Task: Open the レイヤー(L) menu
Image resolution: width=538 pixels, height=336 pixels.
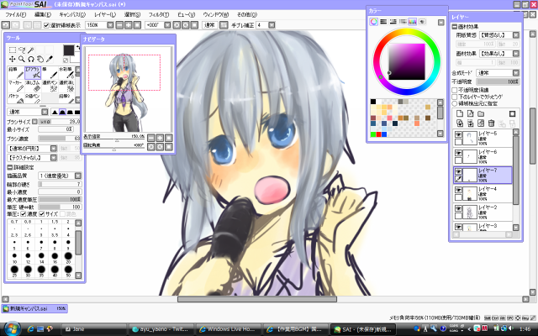Action: 105,15
